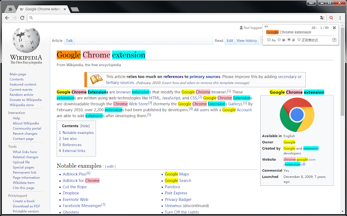Open the Dropbox link

coord(71,193)
